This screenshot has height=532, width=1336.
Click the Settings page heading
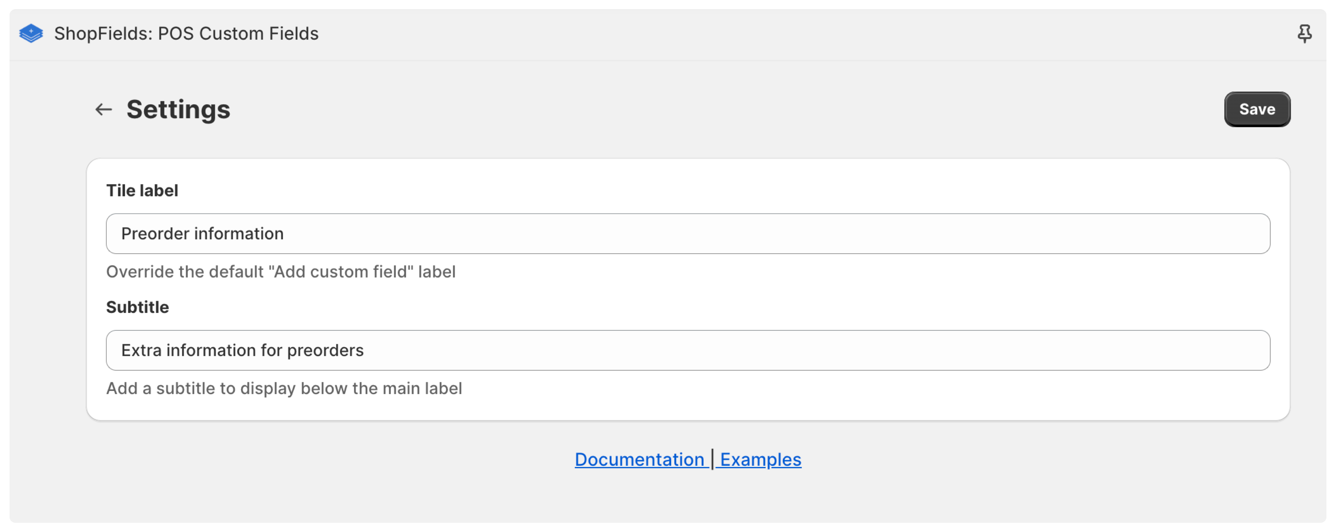pos(179,109)
